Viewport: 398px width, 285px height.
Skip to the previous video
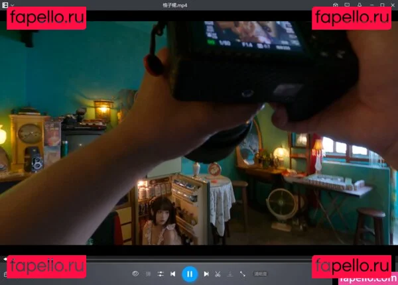[x=172, y=273]
